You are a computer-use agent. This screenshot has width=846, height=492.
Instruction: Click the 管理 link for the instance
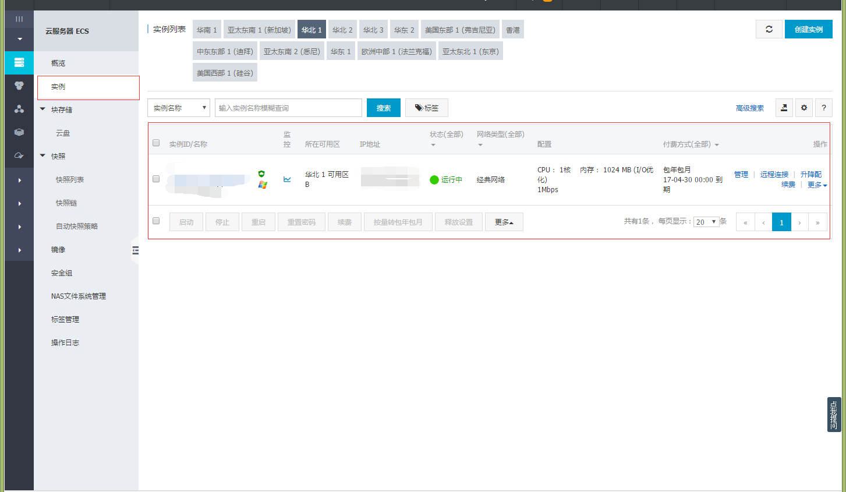741,175
